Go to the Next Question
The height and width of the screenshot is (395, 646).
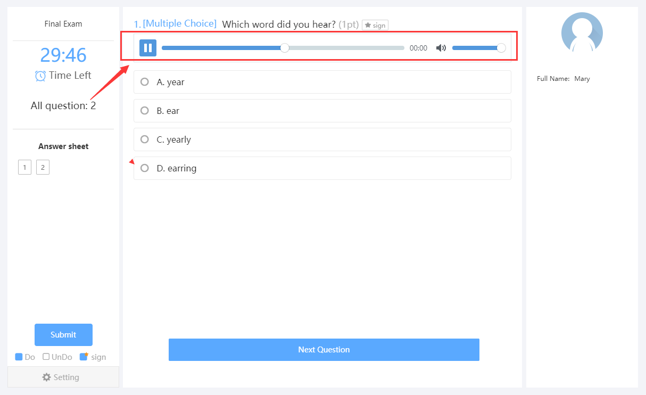[324, 350]
